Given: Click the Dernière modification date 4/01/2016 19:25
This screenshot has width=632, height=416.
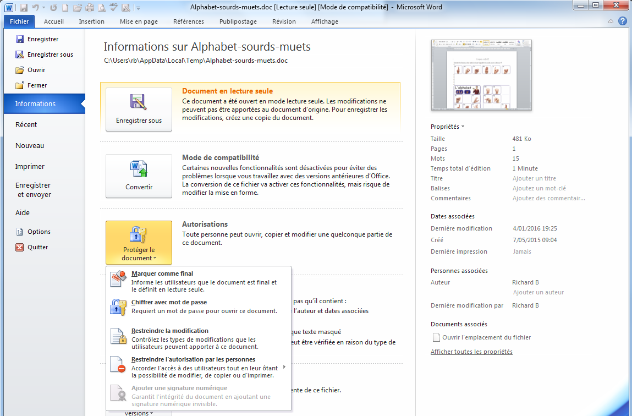Looking at the screenshot, I should coord(535,228).
